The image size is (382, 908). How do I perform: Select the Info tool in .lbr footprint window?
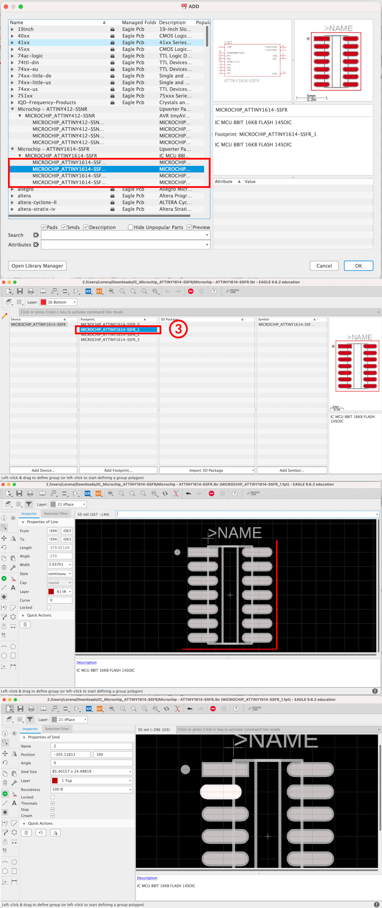coord(4,518)
